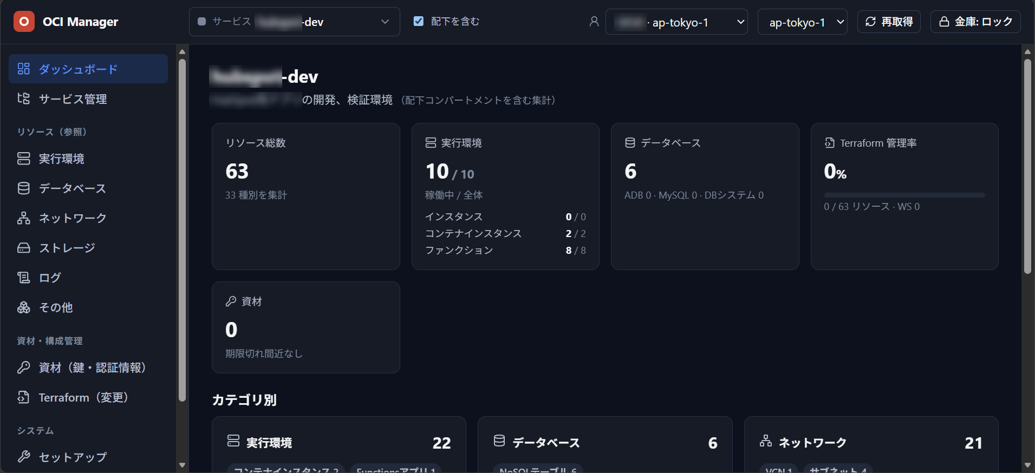Click the OCI Manager red logo icon
The image size is (1035, 473).
point(24,22)
